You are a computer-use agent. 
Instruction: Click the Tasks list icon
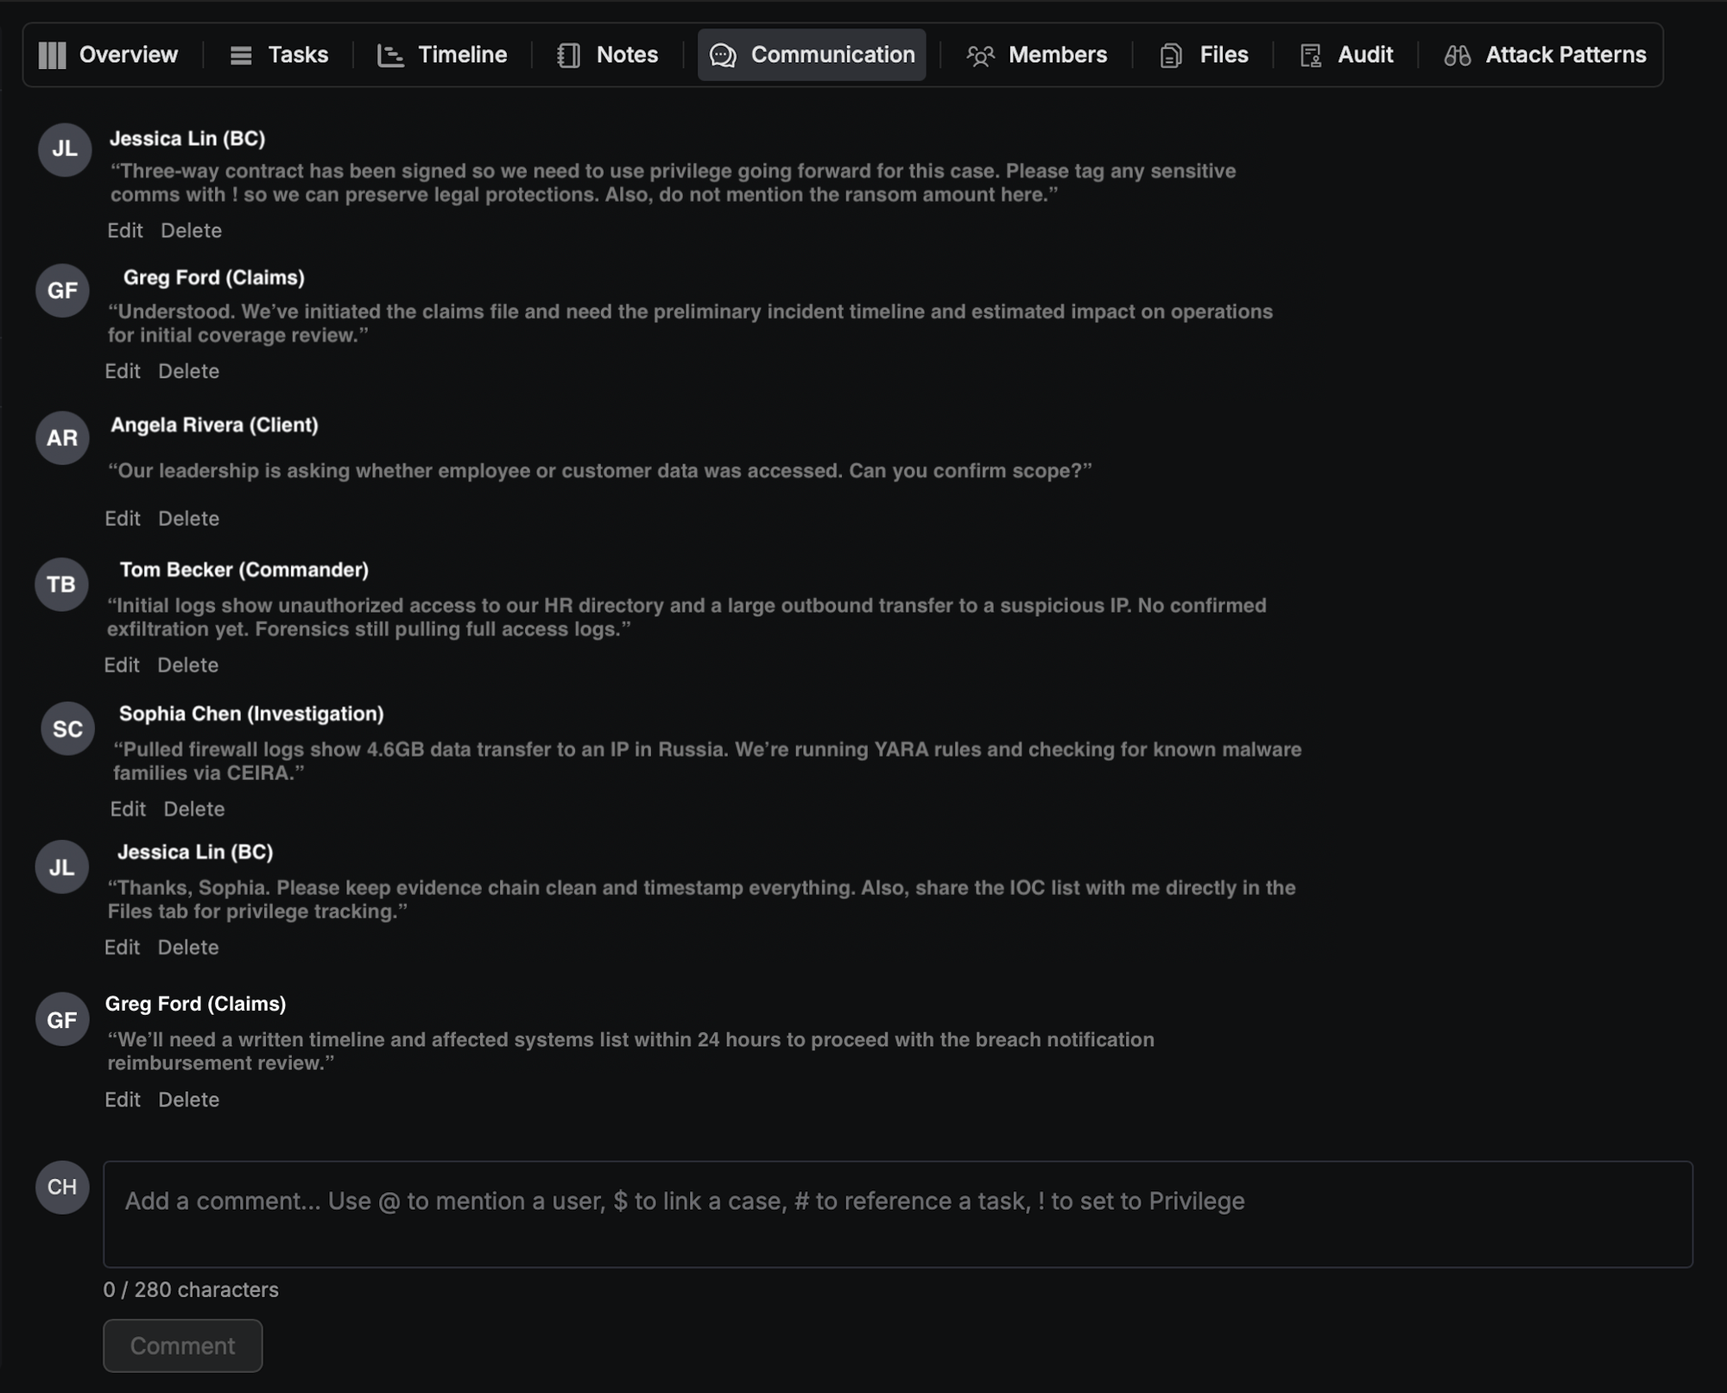(x=241, y=55)
